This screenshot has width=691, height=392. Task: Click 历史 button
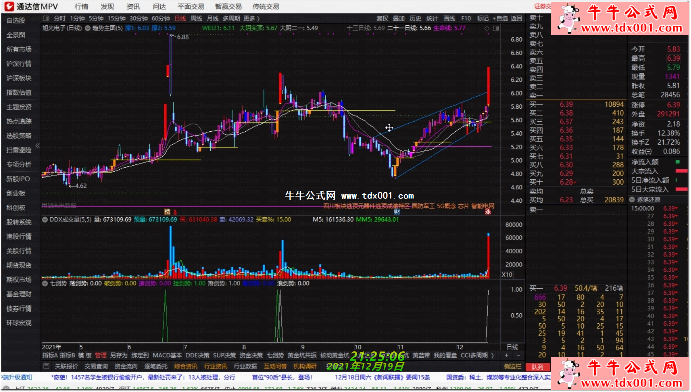pyautogui.click(x=415, y=18)
